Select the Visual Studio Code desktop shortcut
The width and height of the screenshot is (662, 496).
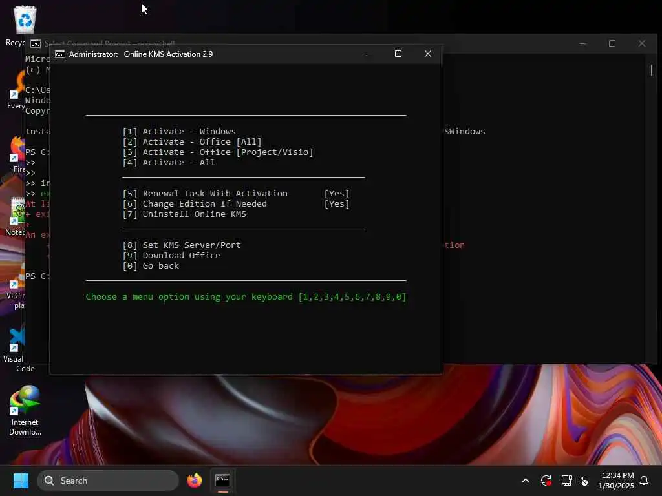[14, 350]
